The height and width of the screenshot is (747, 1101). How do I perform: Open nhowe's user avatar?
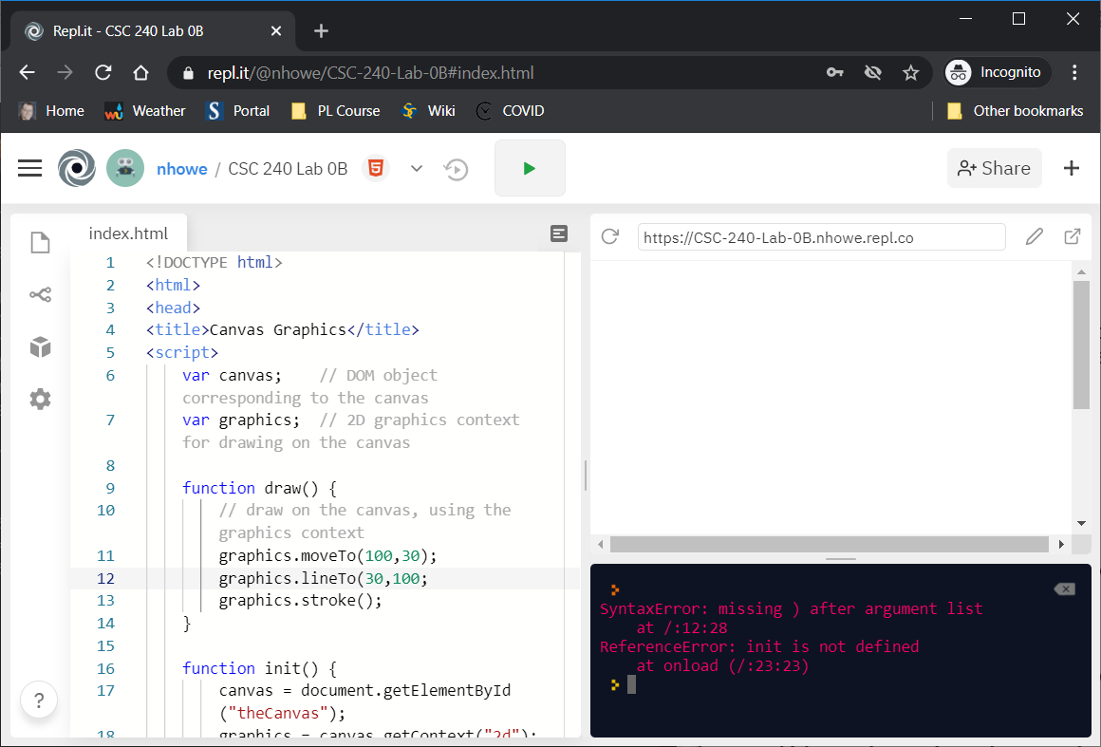click(125, 169)
